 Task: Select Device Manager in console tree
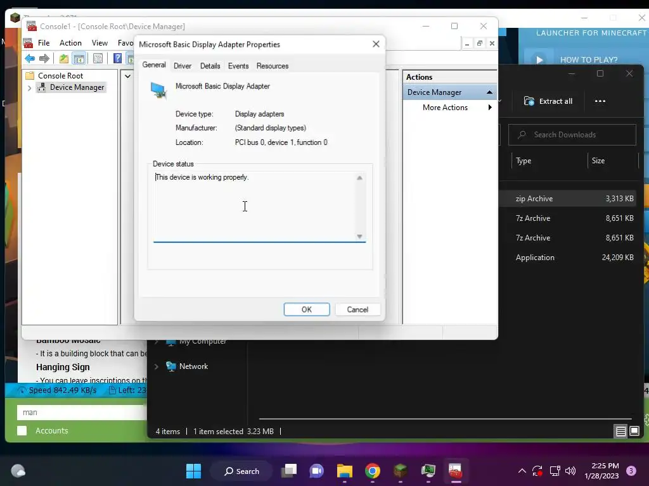[77, 87]
